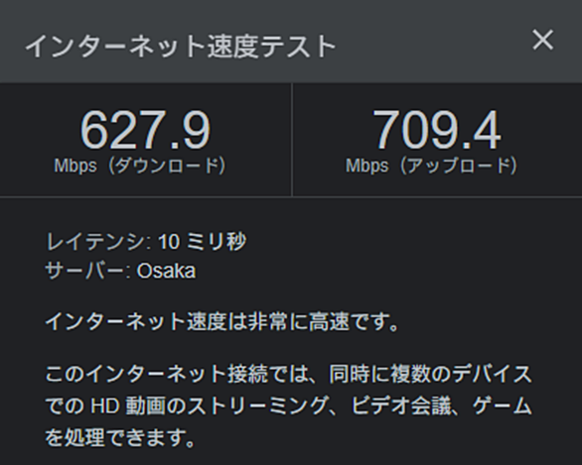Click the 627.9 download speed value
Screen dimensions: 582x465
point(145,131)
